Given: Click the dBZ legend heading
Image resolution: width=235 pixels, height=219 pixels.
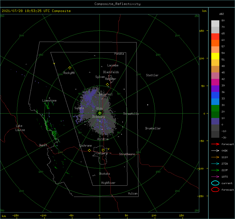Looking at the screenshot, I should pyautogui.click(x=221, y=14).
